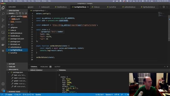Open the Extensions view

point(3,38)
